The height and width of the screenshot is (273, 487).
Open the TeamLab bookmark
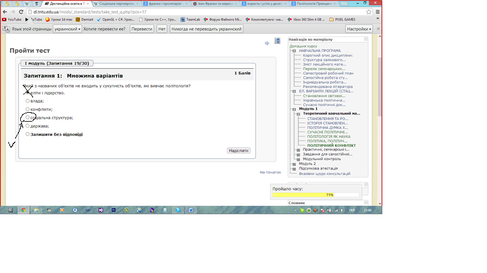coord(190,19)
